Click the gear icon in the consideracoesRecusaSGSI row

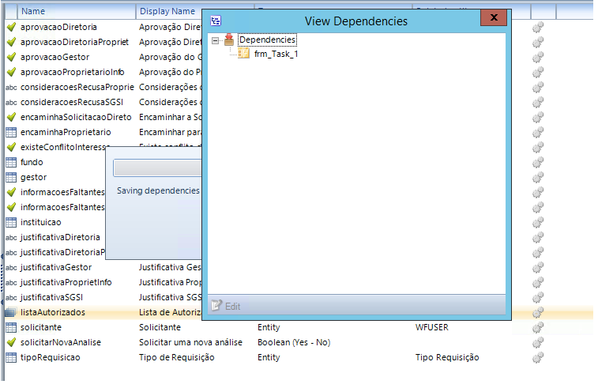click(538, 102)
